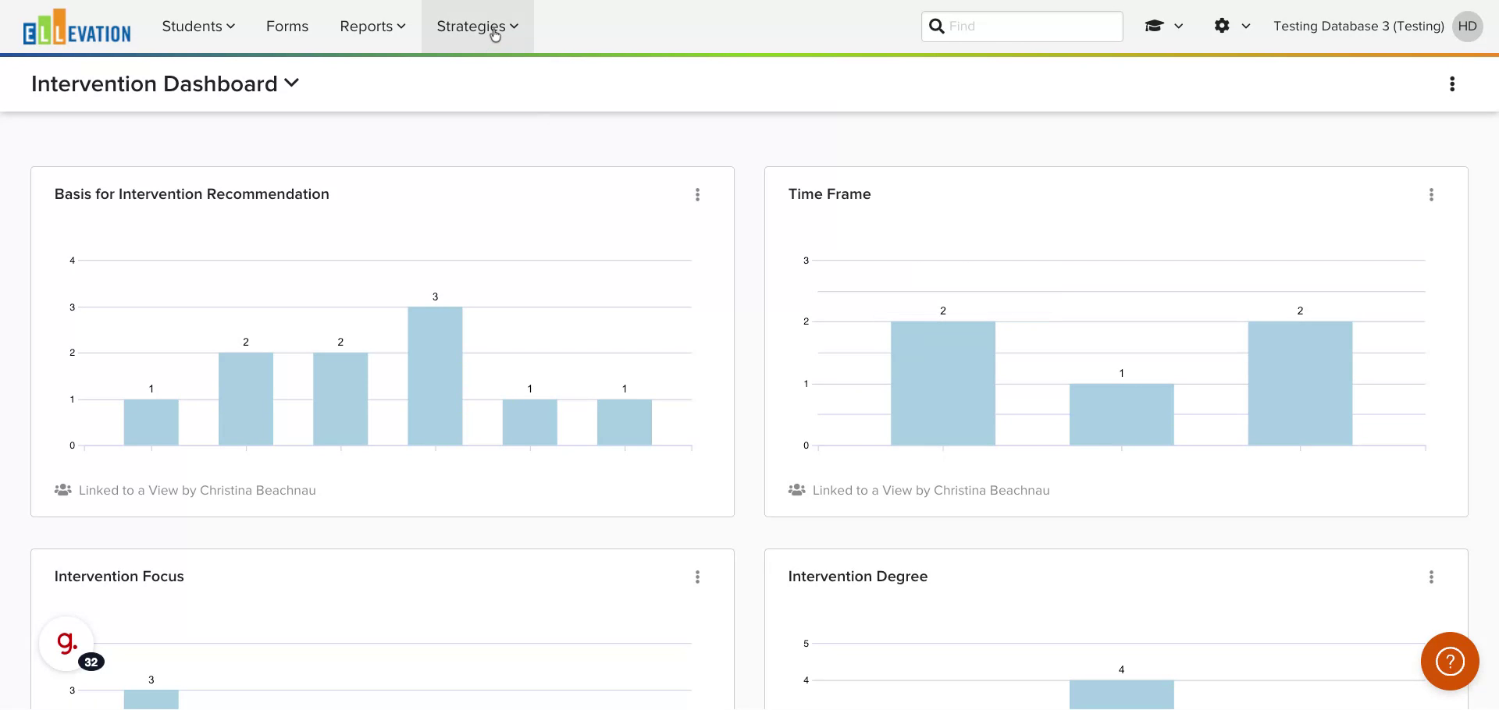Expand the Reports dropdown menu
This screenshot has width=1499, height=710.
(x=372, y=27)
